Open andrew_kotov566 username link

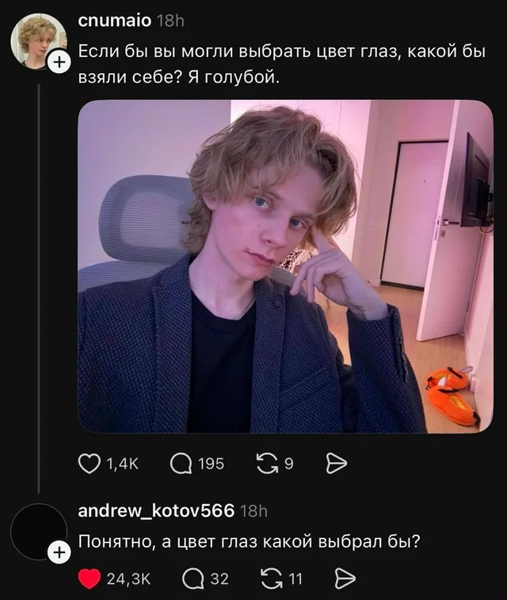[156, 510]
